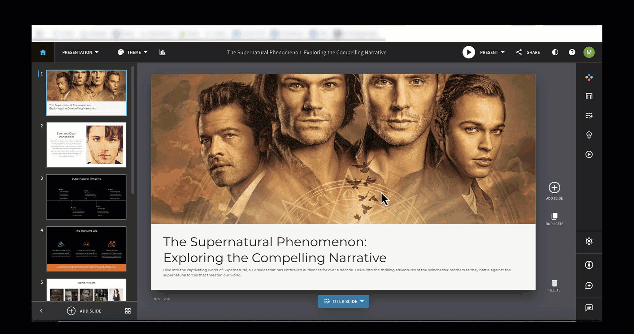Open the Presentation menu

(x=80, y=52)
